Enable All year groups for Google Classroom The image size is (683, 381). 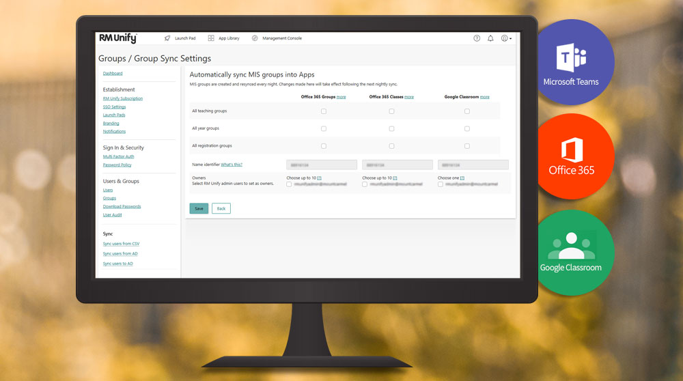467,129
